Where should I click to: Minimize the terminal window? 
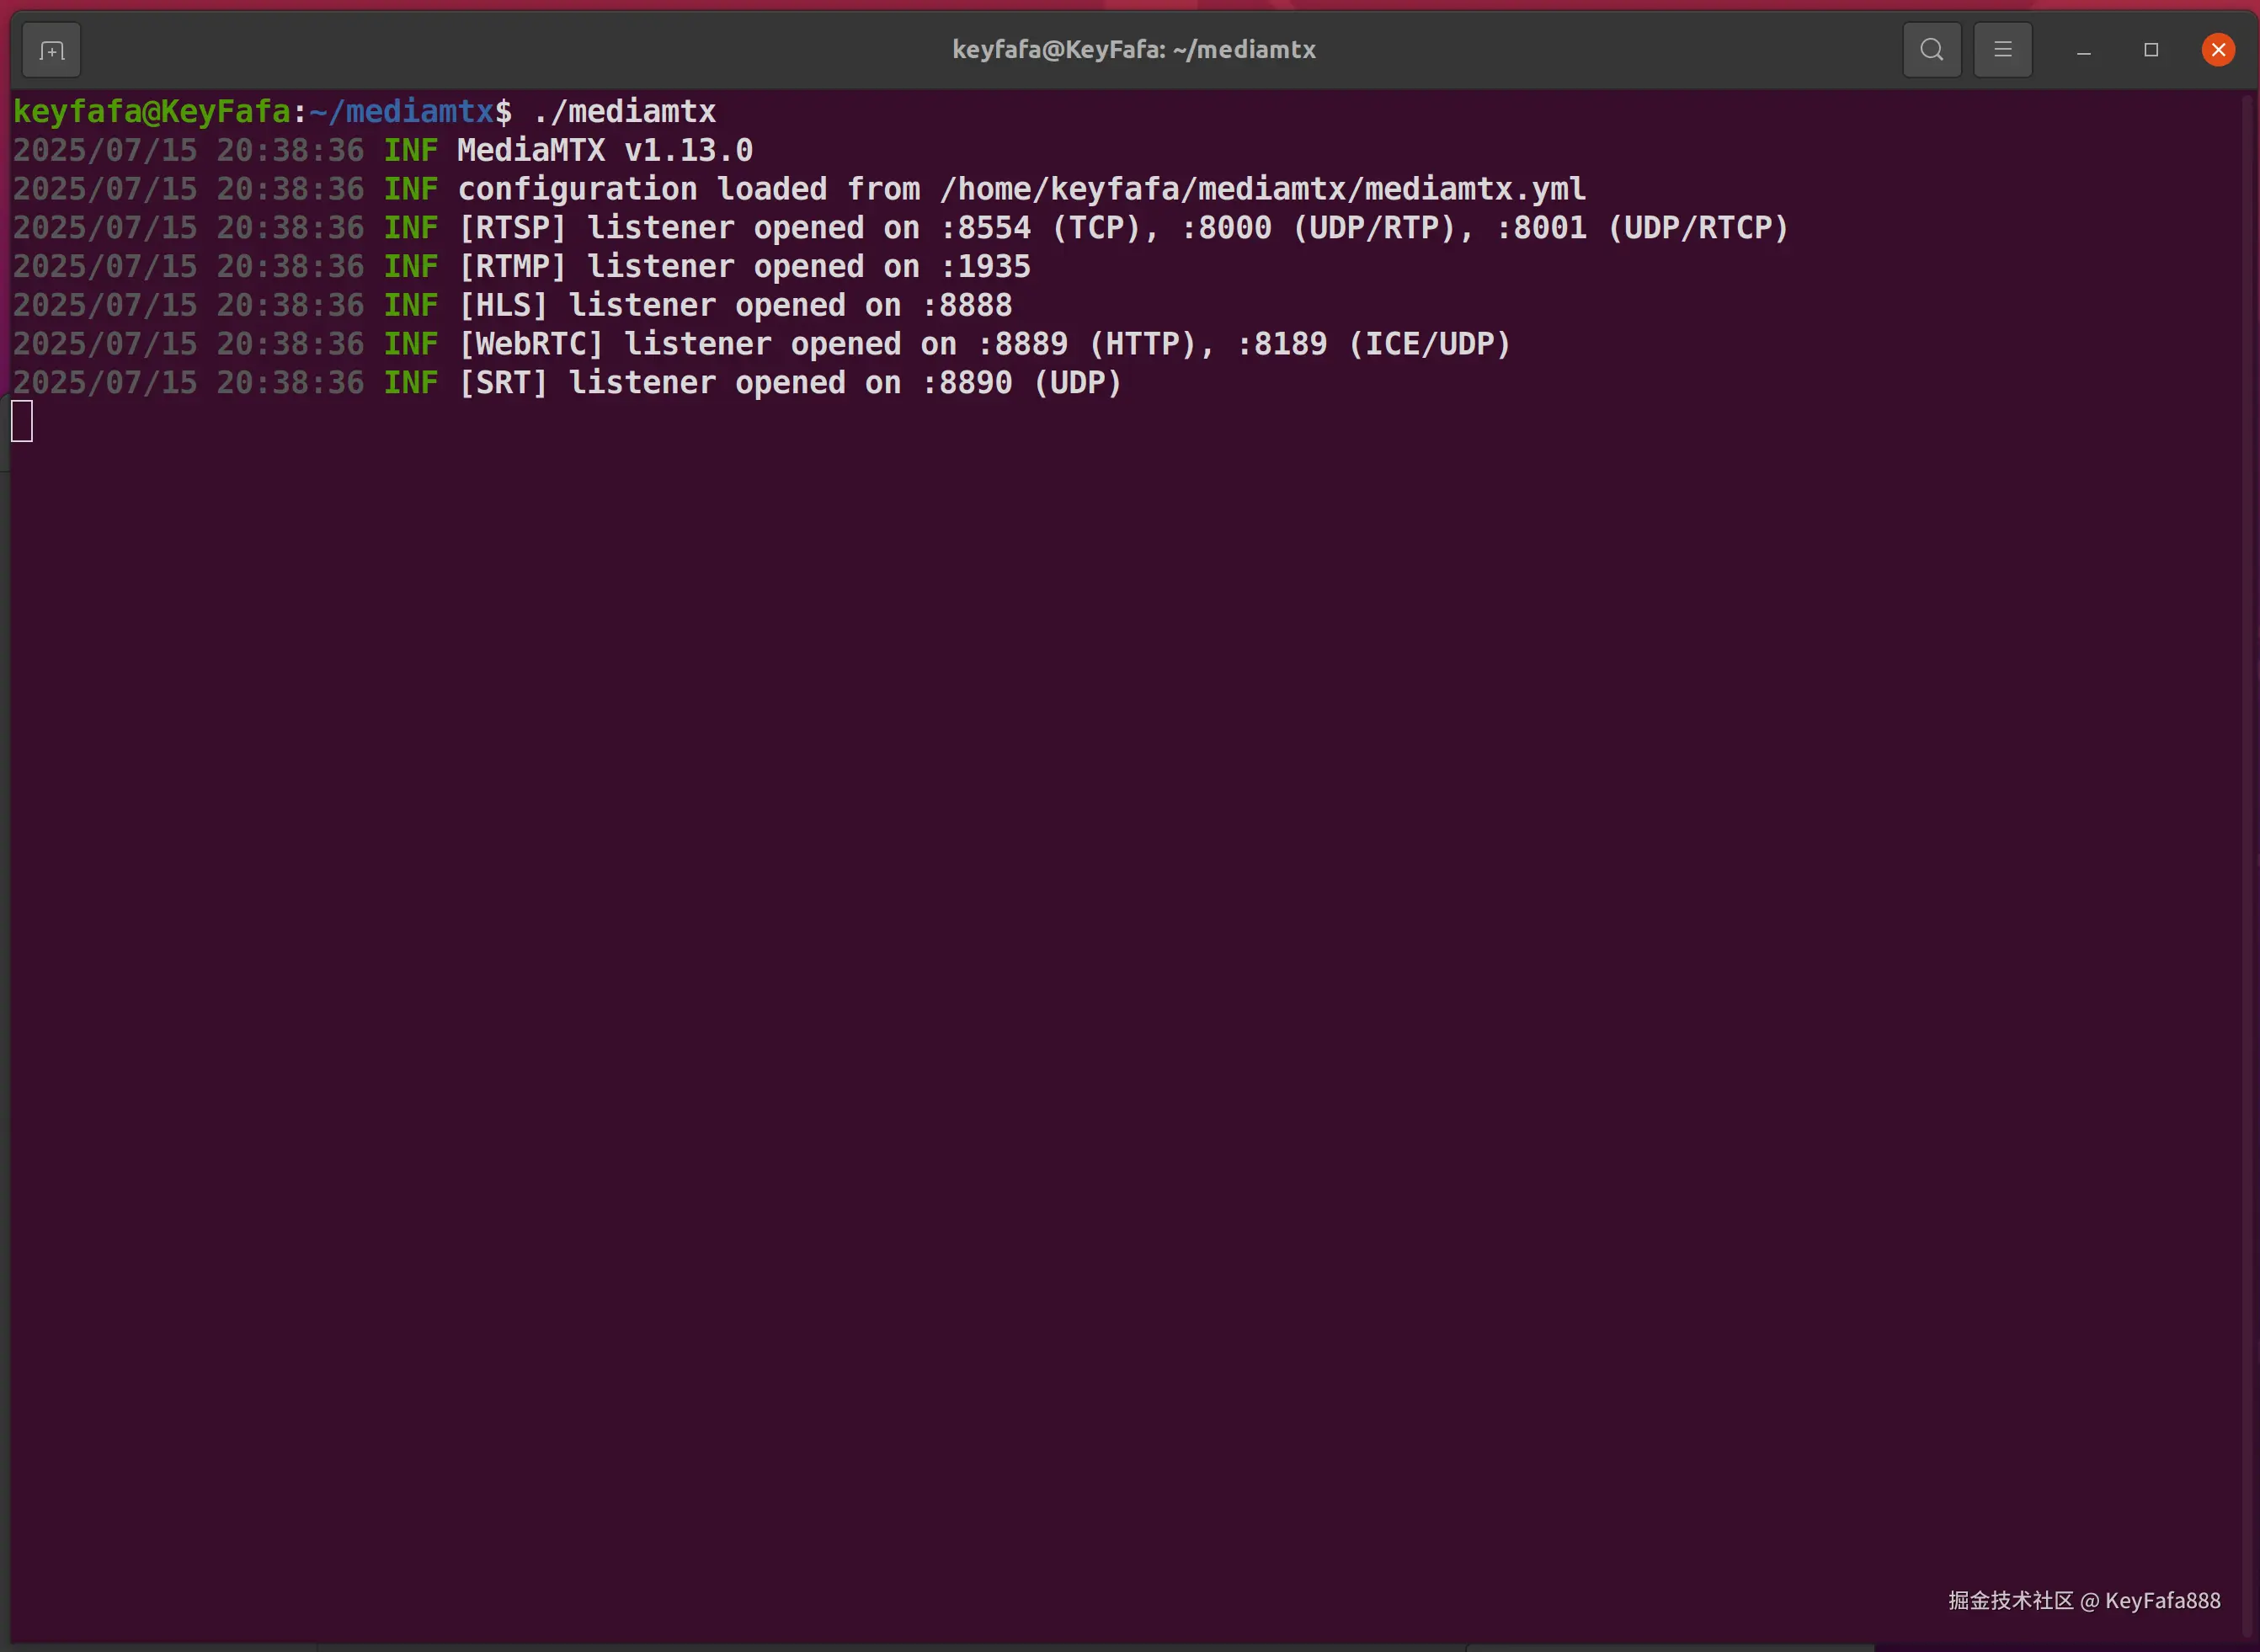pyautogui.click(x=2083, y=50)
